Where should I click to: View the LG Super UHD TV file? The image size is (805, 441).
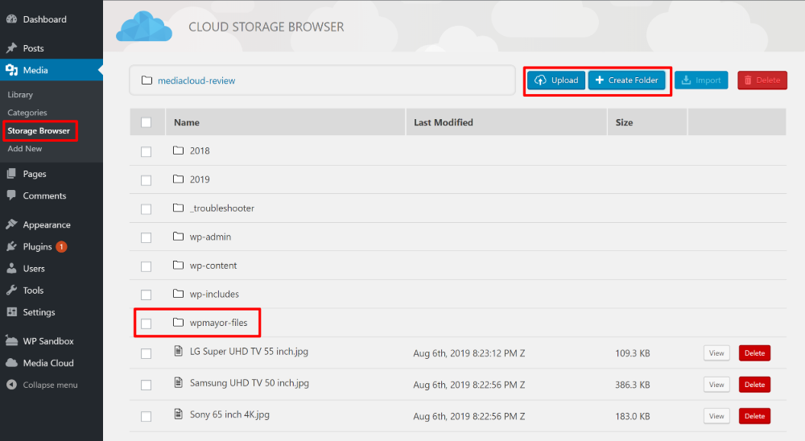click(x=716, y=353)
